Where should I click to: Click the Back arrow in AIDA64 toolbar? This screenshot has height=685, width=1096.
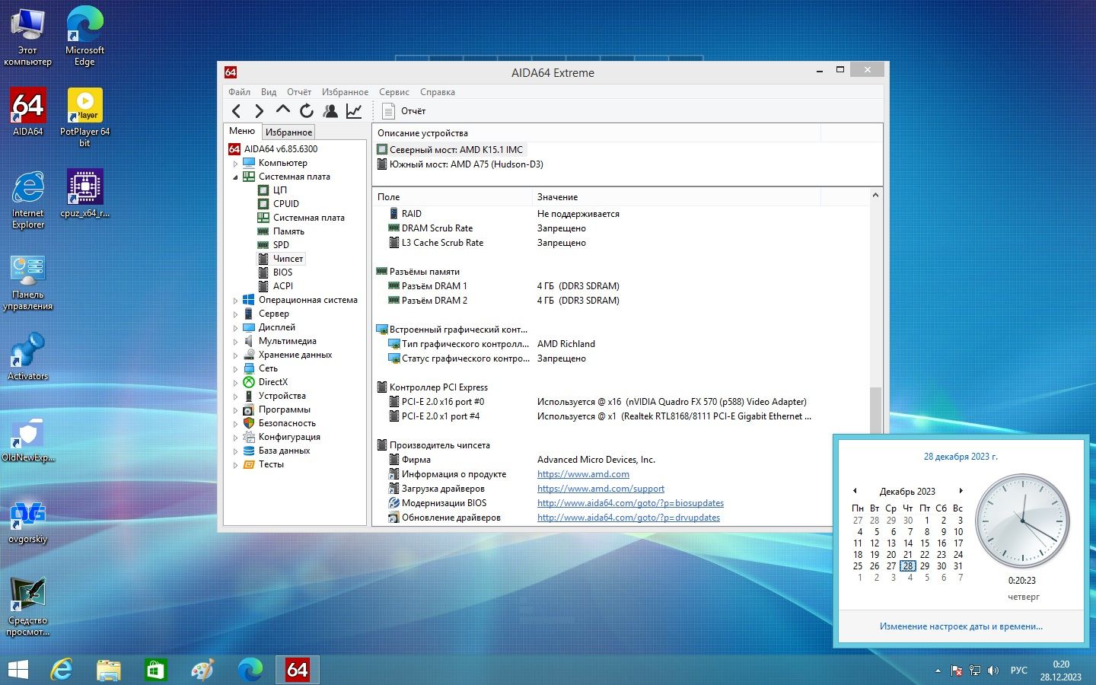tap(237, 111)
